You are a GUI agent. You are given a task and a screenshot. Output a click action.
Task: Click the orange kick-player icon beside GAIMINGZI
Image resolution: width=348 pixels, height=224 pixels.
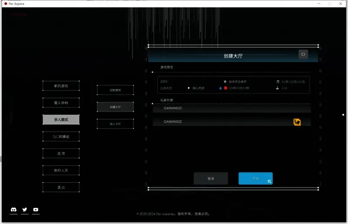point(297,122)
